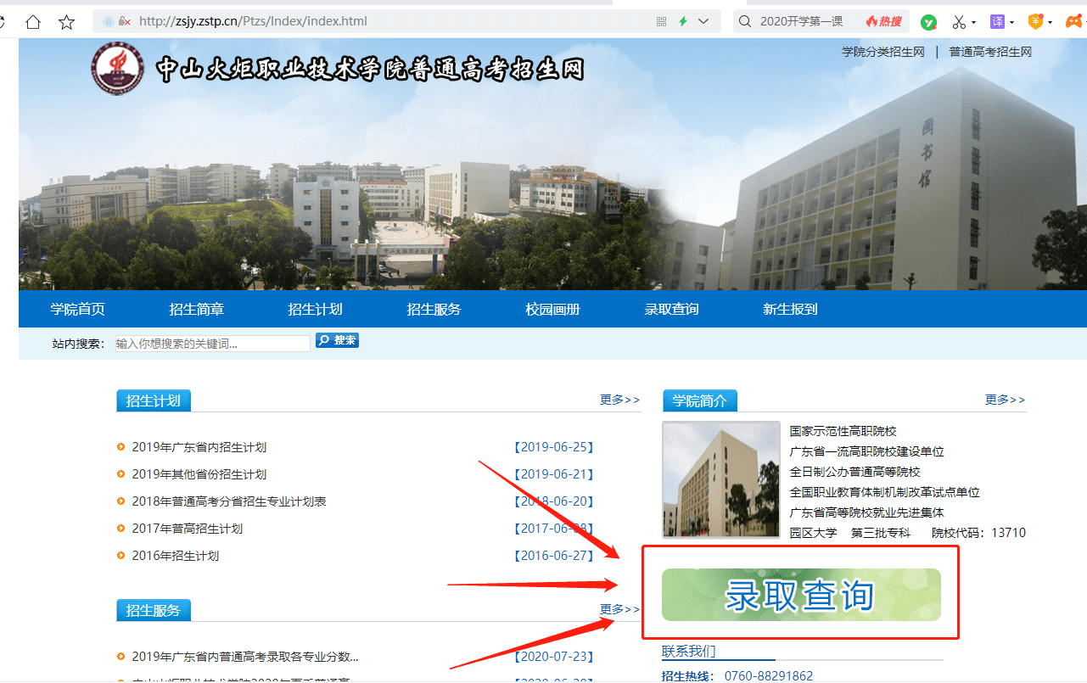This screenshot has height=683, width=1087.
Task: Bookmark this page with the star icon
Action: click(67, 21)
